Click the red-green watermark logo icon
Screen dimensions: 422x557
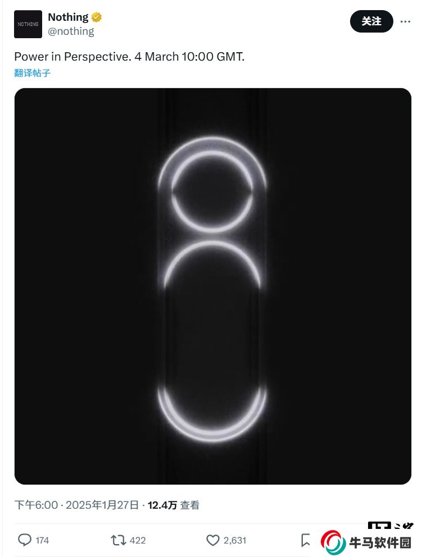click(333, 542)
